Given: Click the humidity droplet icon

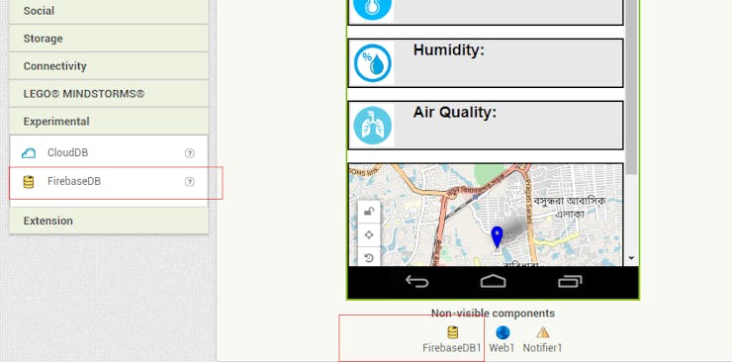Looking at the screenshot, I should click(373, 63).
